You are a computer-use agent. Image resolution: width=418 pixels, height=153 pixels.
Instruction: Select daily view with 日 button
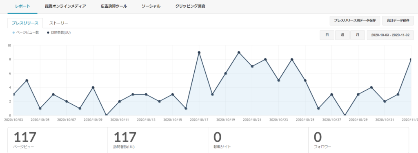click(327, 35)
